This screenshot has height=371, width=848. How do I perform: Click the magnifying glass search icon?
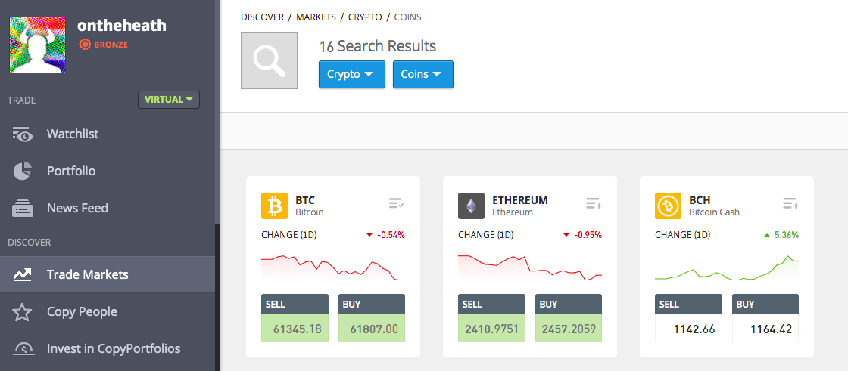[269, 60]
